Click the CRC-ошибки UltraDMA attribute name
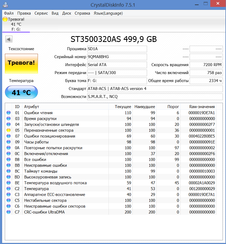Viewport: 226px width, 244px height. 44,212
